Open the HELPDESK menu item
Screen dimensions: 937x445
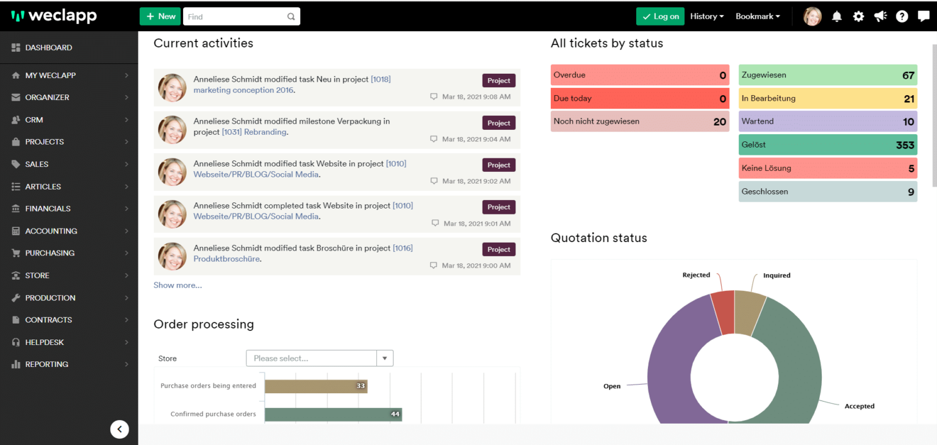(x=69, y=342)
